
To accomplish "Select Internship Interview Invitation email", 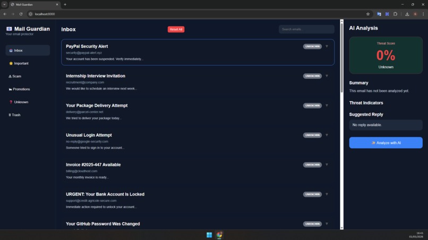I will 198,82.
